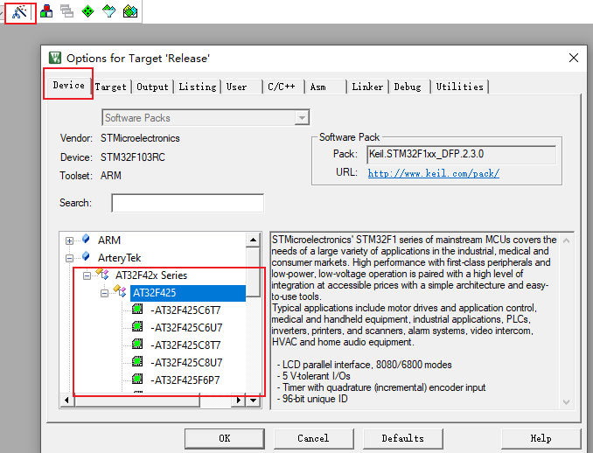Collapse the ArteryTek vendor node
Image resolution: width=593 pixels, height=453 pixels.
(69, 258)
